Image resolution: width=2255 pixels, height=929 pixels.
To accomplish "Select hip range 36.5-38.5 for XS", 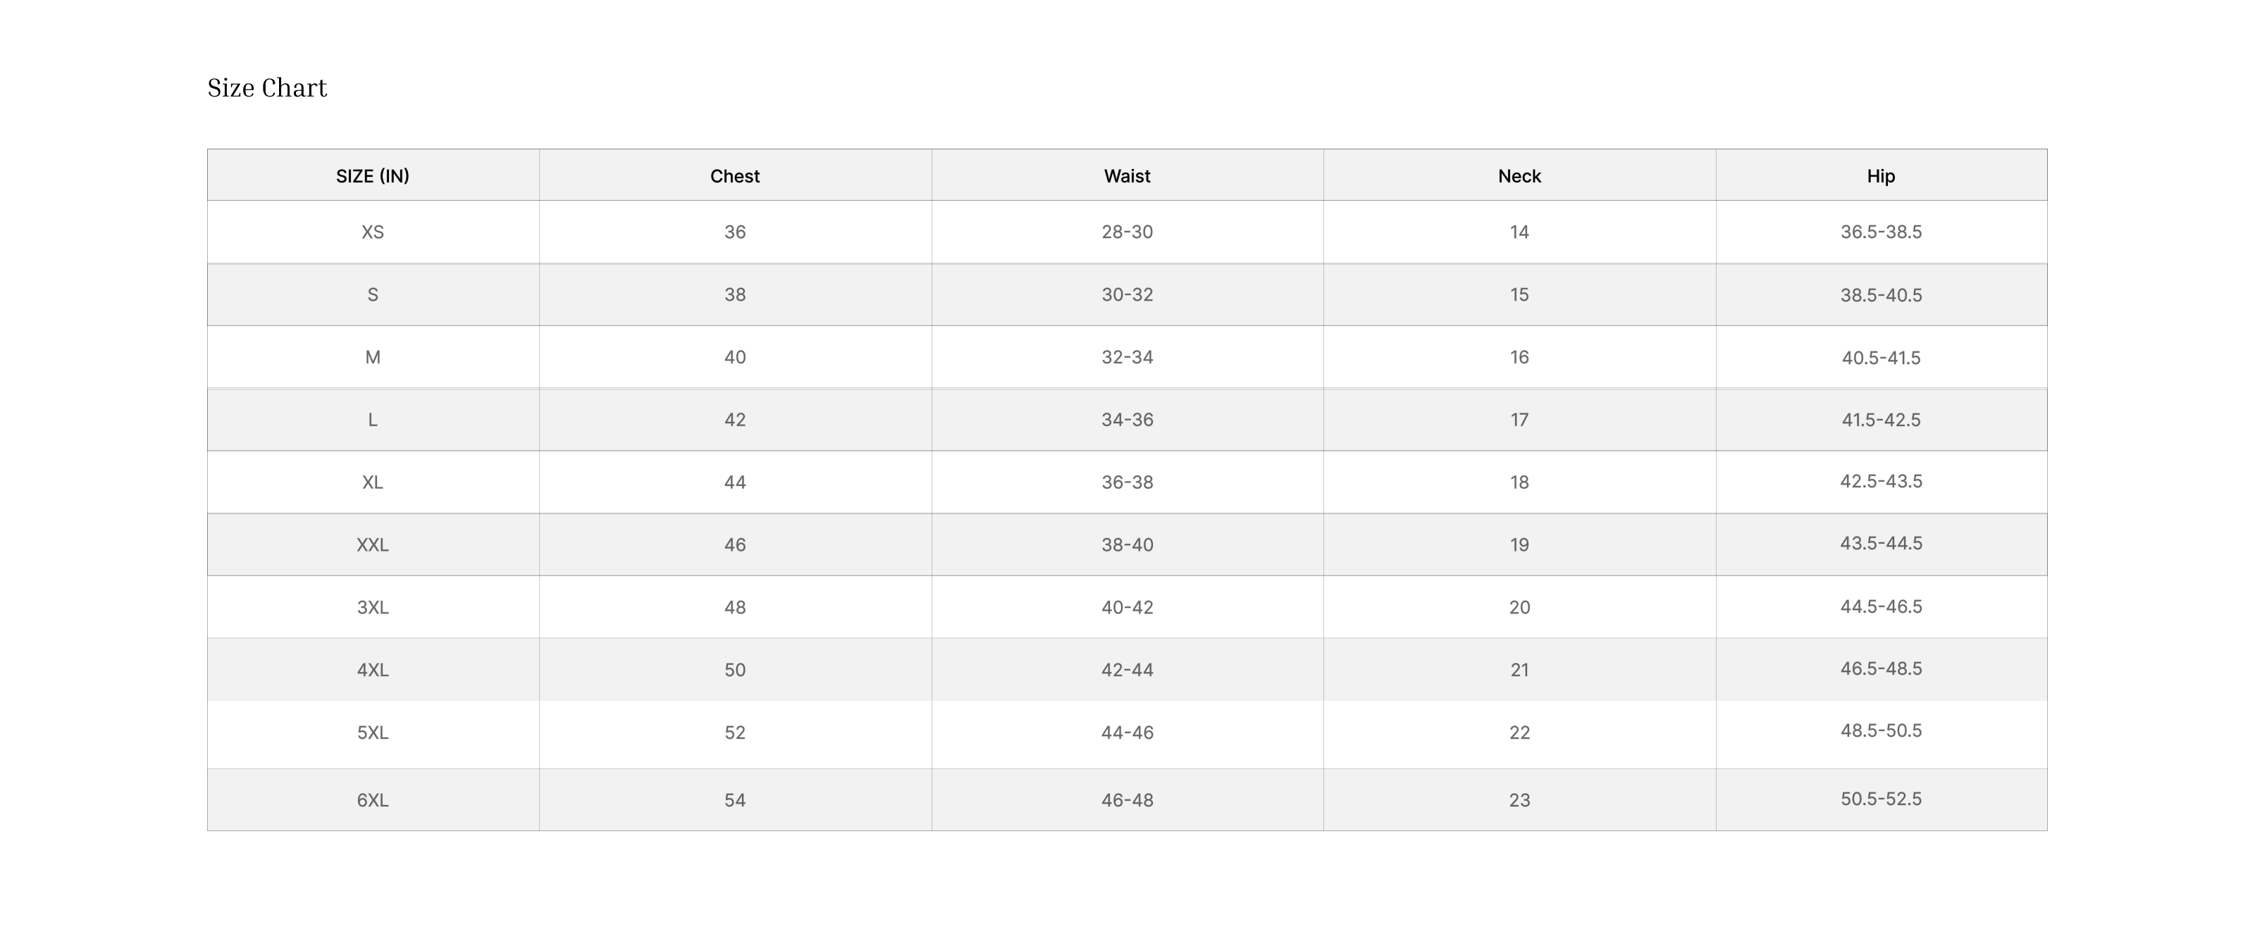I will pos(1880,232).
